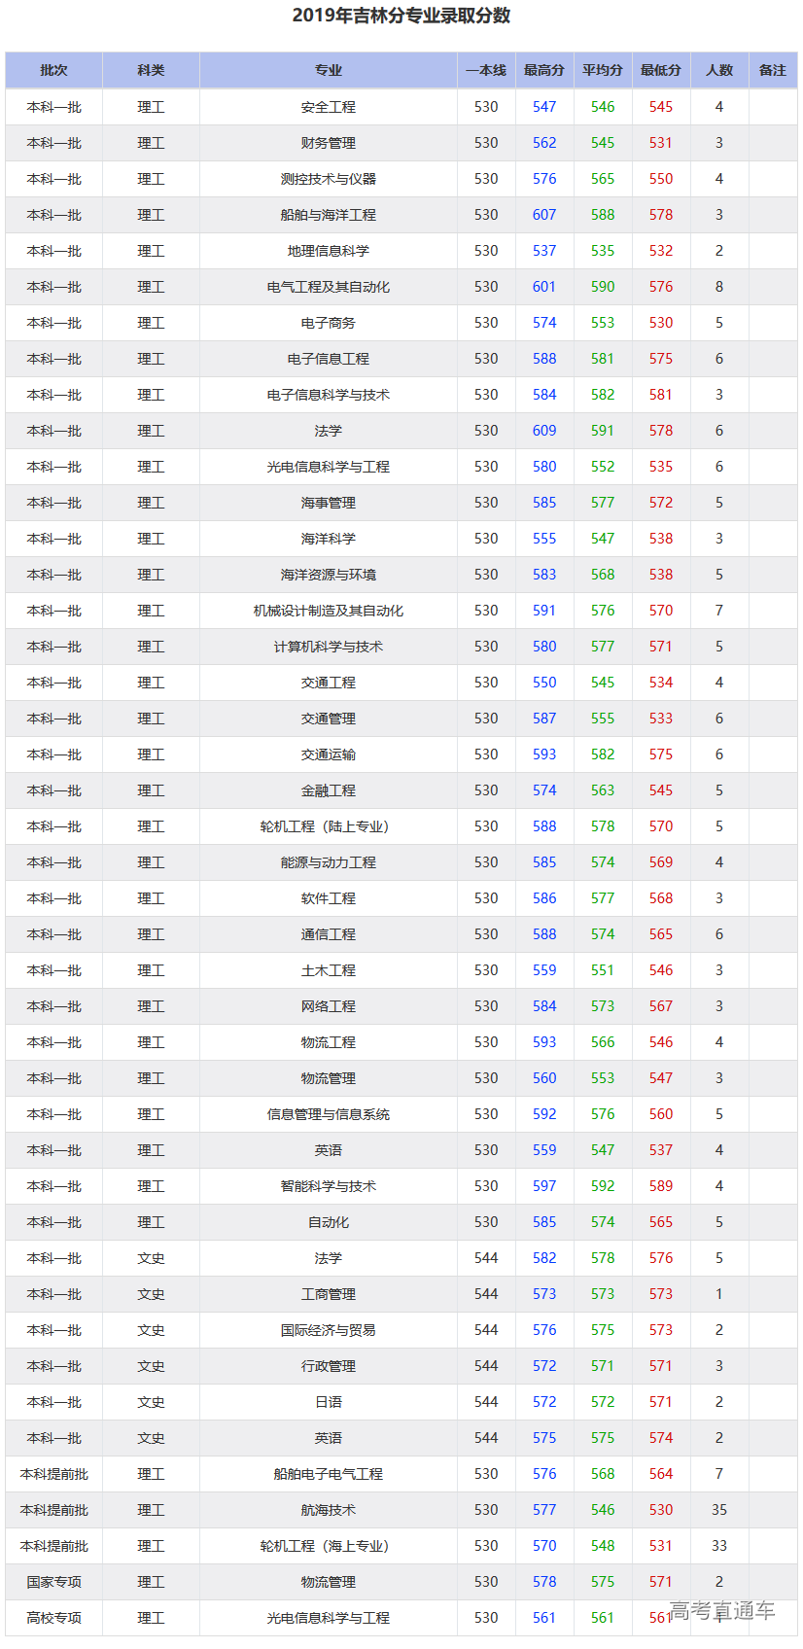Select the 安全工程 major cell
803x1649 pixels.
pyautogui.click(x=328, y=107)
